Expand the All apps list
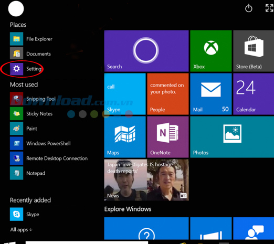The height and width of the screenshot is (244, 274). pyautogui.click(x=21, y=229)
